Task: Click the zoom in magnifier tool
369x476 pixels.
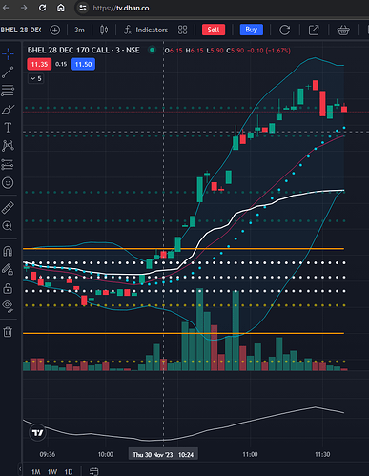Action: tap(8, 226)
